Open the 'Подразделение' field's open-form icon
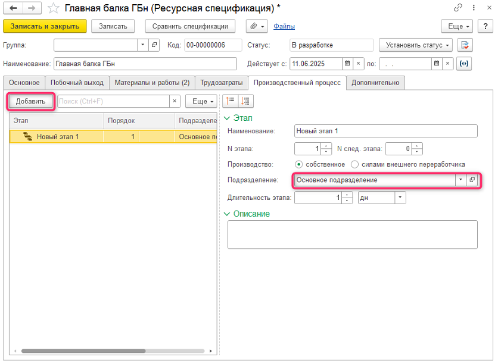 click(x=472, y=180)
